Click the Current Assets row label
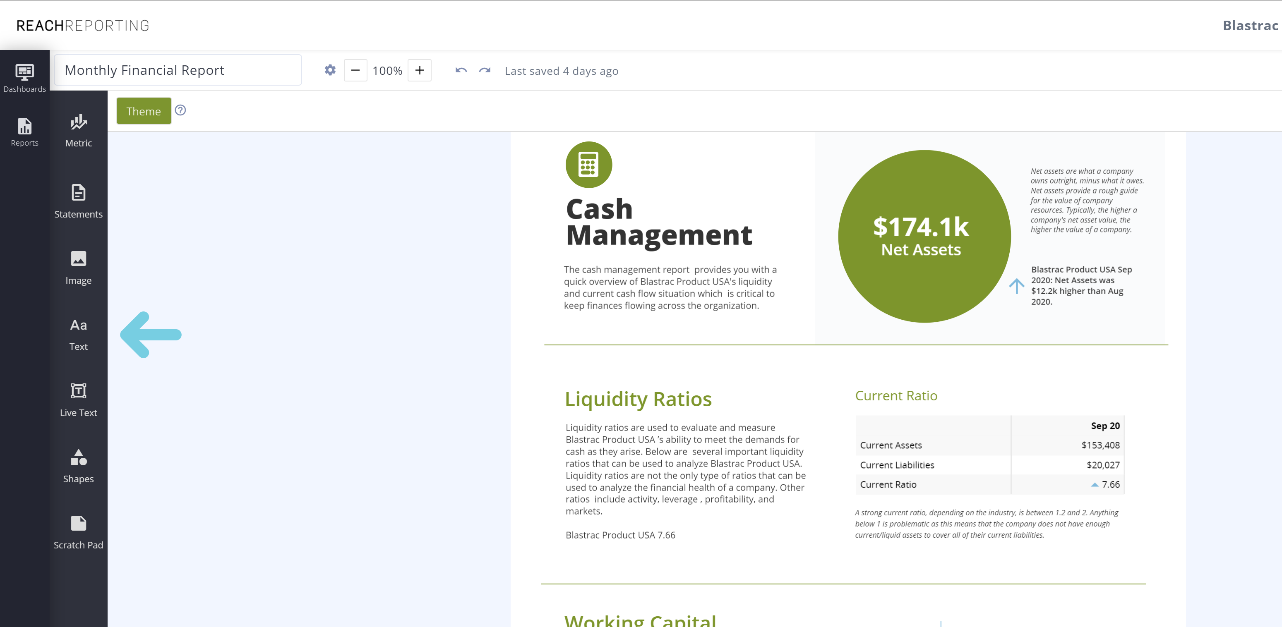Image resolution: width=1282 pixels, height=627 pixels. coord(891,445)
